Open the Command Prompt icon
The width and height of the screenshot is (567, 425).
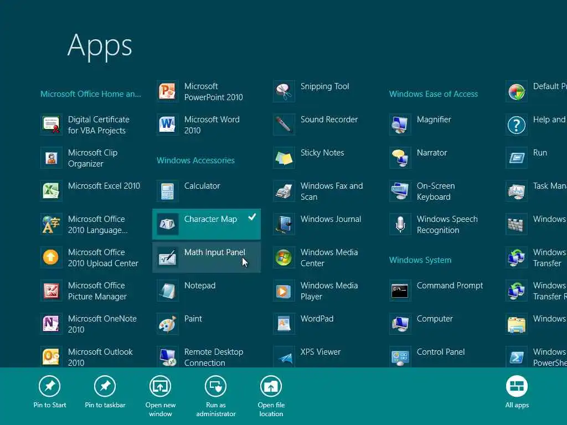(x=400, y=291)
